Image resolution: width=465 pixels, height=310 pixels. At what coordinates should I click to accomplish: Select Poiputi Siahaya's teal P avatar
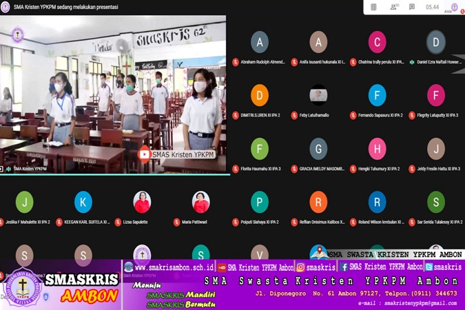pos(260,202)
